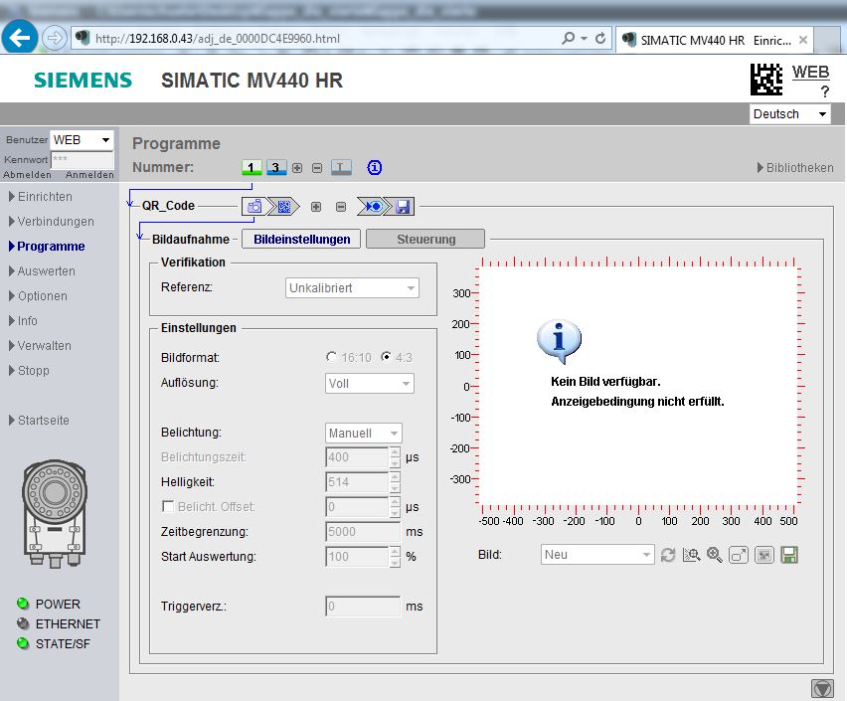
Task: Open the Bibliotheken link
Action: tap(799, 168)
